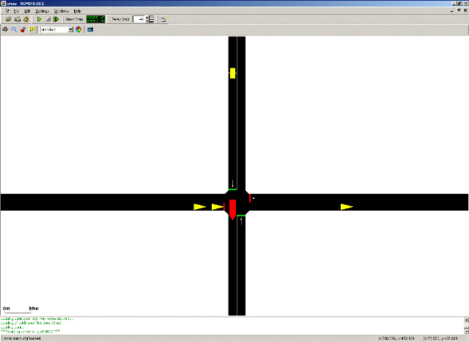This screenshot has height=342, width=469.
Task: Reload the simulation icon
Action: 26,20
